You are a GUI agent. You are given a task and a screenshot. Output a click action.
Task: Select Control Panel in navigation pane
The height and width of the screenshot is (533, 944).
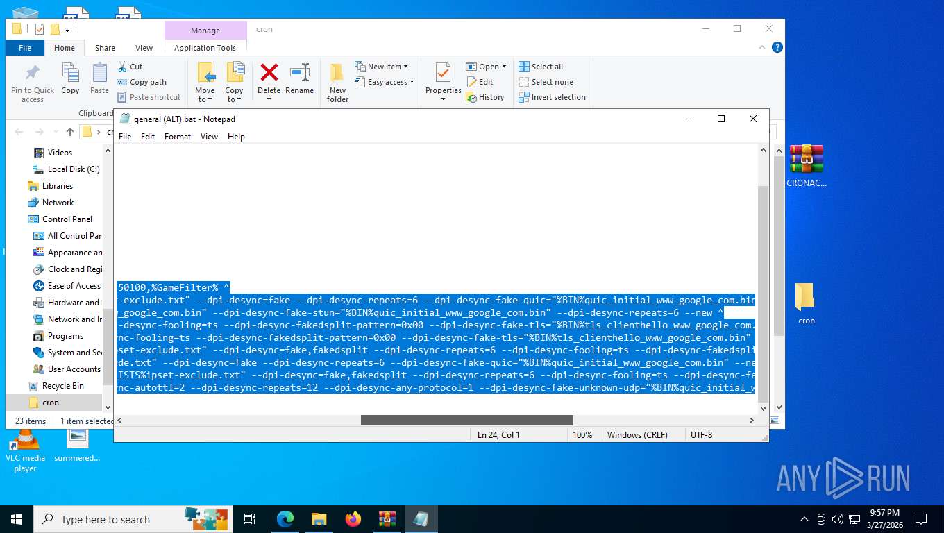pyautogui.click(x=67, y=219)
